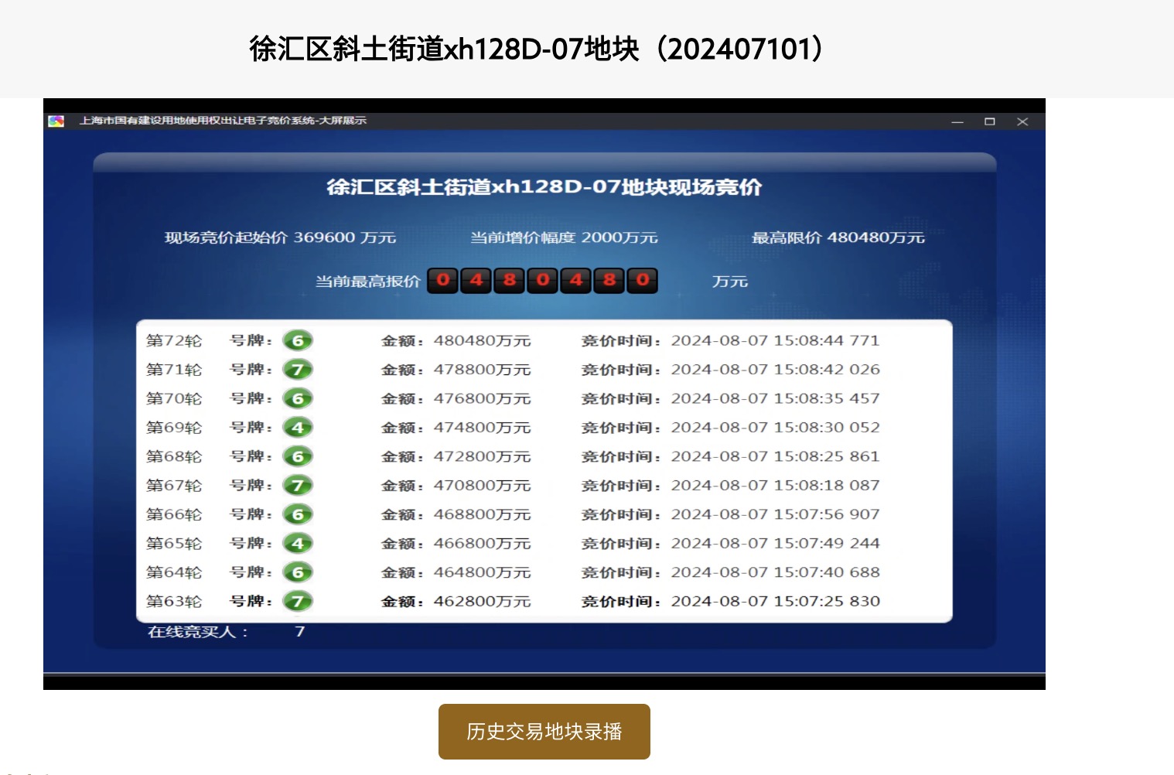The width and height of the screenshot is (1174, 775).
Task: Click the amount 472800万元
Action: pos(482,457)
